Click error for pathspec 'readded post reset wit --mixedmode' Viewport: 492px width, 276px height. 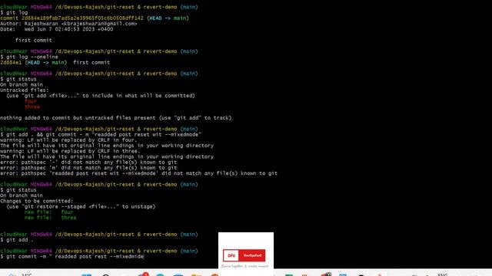click(x=138, y=173)
